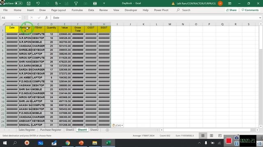
Task: Open File Explorer from taskbar
Action: [95, 143]
